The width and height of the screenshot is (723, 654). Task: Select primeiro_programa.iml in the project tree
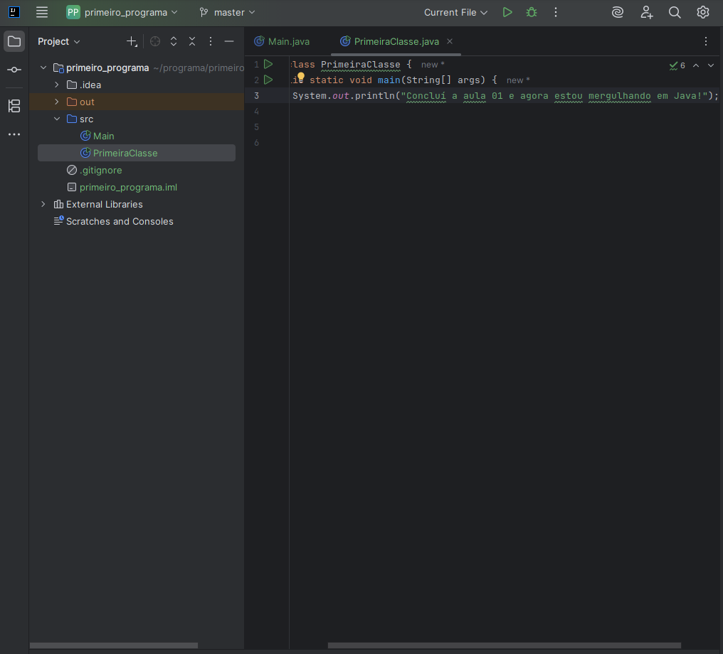[x=128, y=187]
